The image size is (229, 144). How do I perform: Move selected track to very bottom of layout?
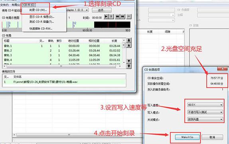(x=129, y=66)
